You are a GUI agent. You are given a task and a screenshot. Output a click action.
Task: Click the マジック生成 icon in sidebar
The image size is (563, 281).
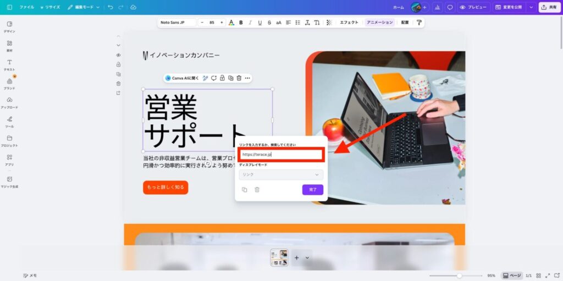9,180
